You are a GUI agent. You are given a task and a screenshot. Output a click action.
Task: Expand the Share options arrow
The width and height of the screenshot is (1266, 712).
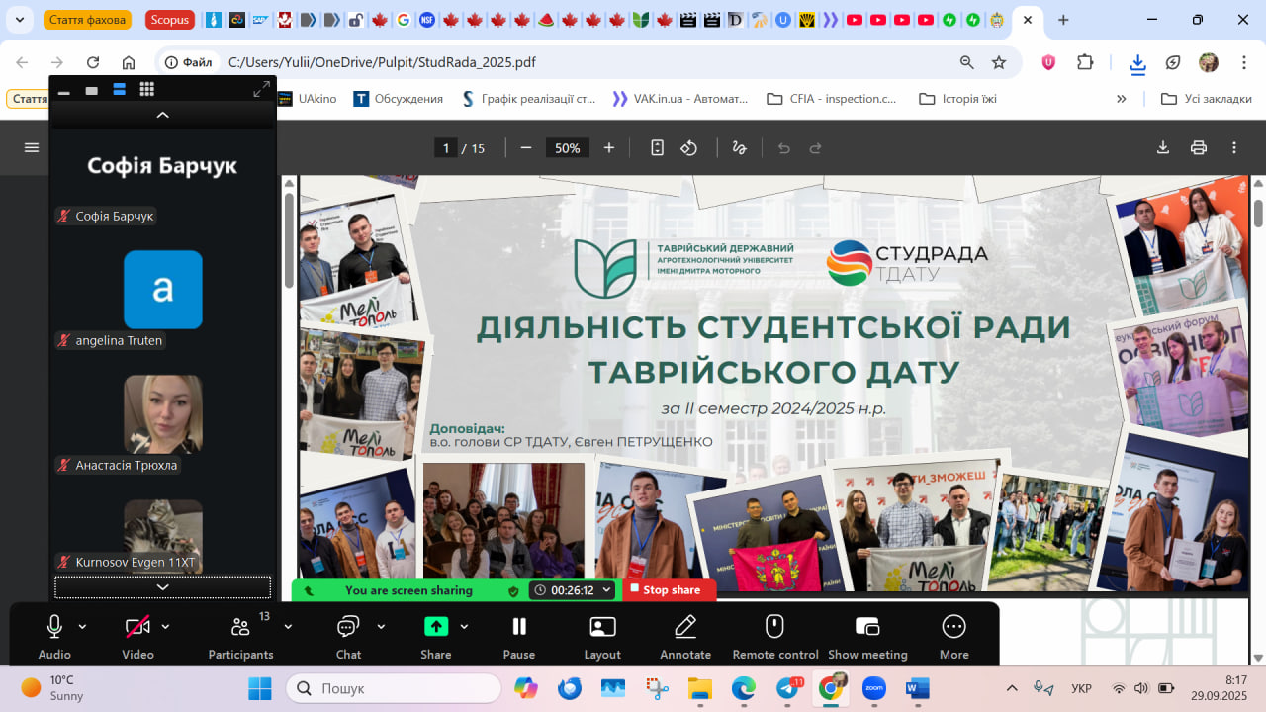(x=464, y=626)
